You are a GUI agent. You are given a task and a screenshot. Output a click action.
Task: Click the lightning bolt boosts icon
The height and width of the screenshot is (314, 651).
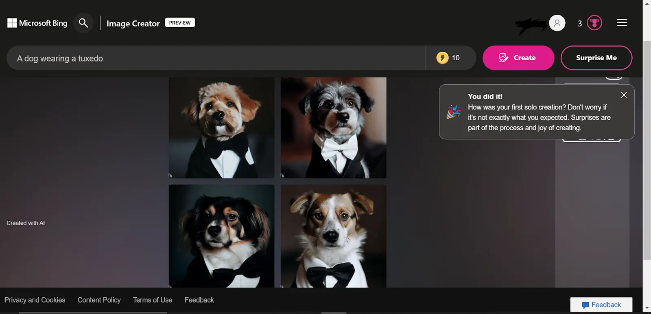[442, 58]
